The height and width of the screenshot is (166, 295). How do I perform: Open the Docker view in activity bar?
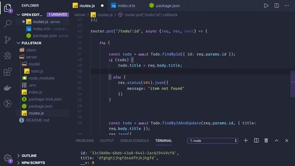[7, 88]
